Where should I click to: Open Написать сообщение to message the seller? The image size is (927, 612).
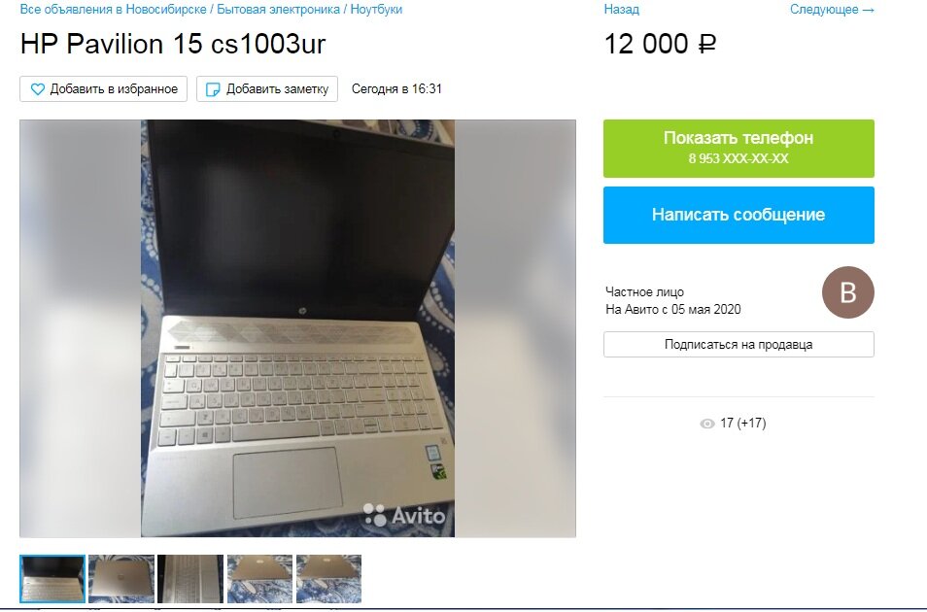[738, 215]
